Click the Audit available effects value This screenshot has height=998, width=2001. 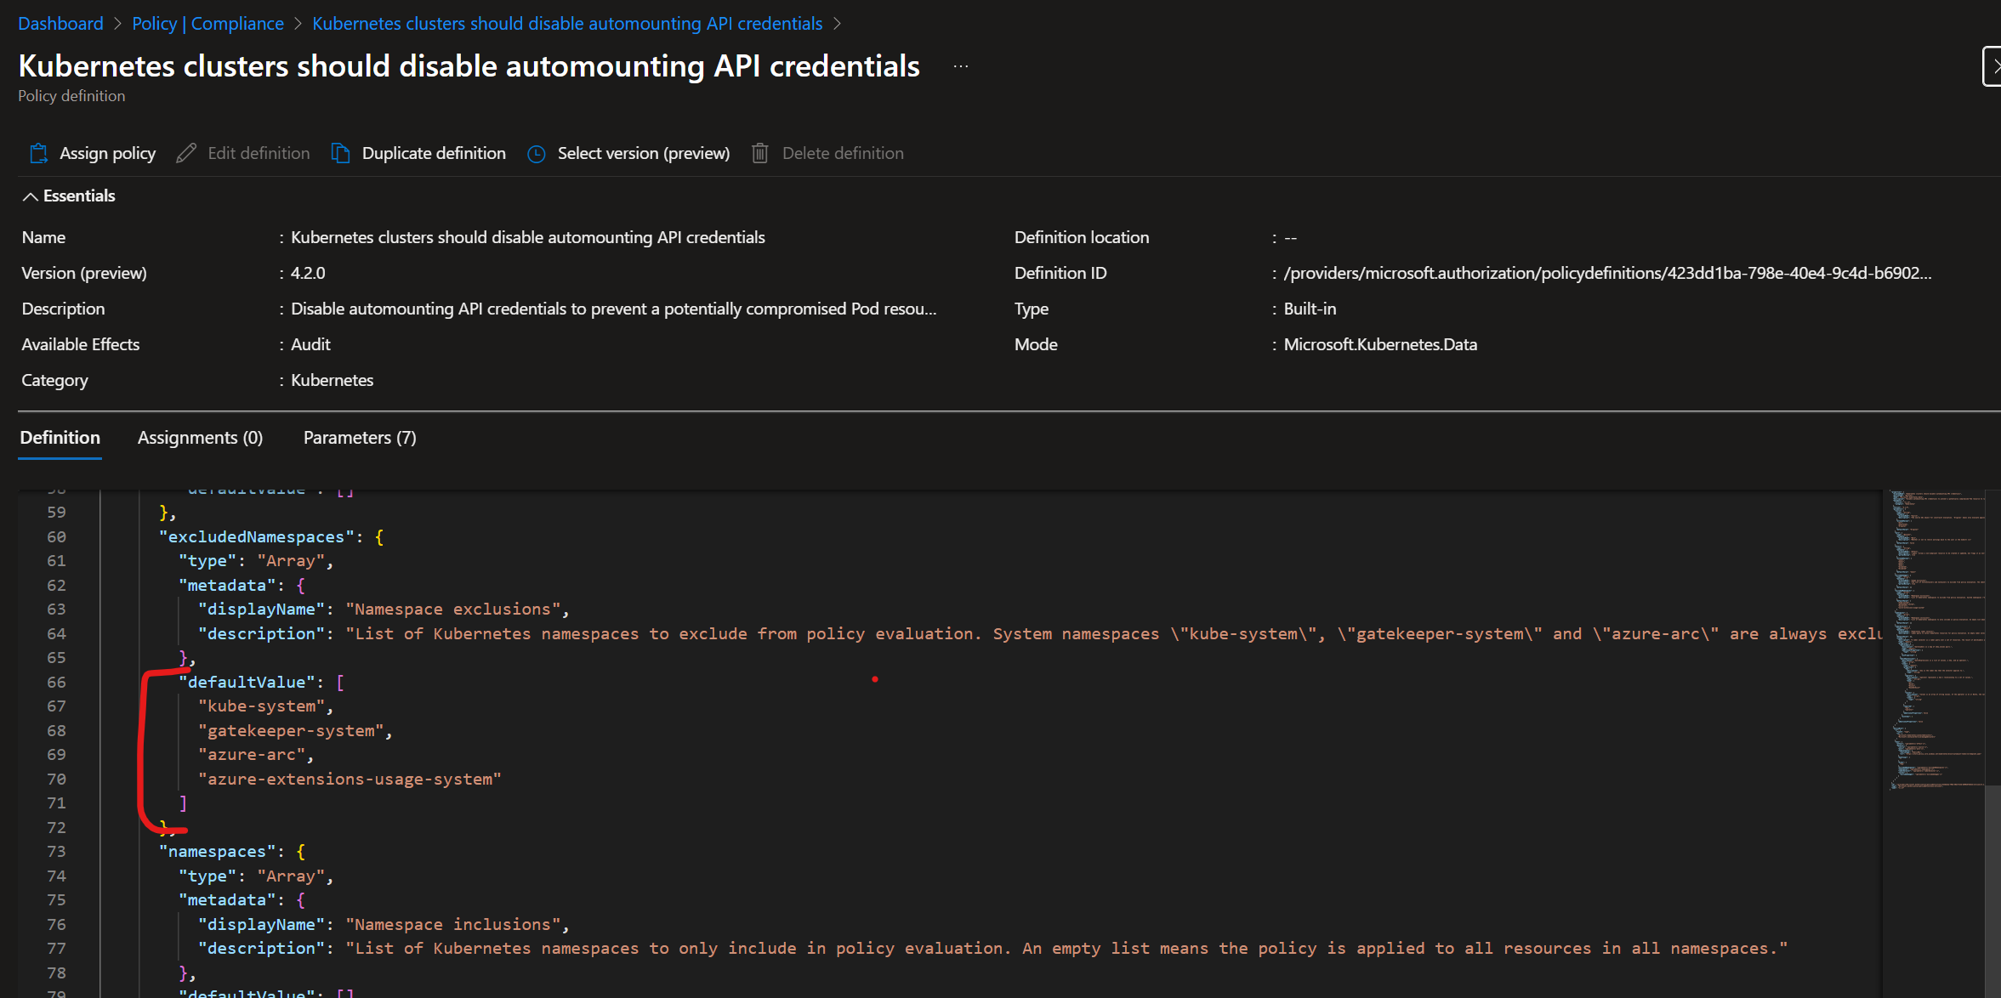tap(310, 344)
